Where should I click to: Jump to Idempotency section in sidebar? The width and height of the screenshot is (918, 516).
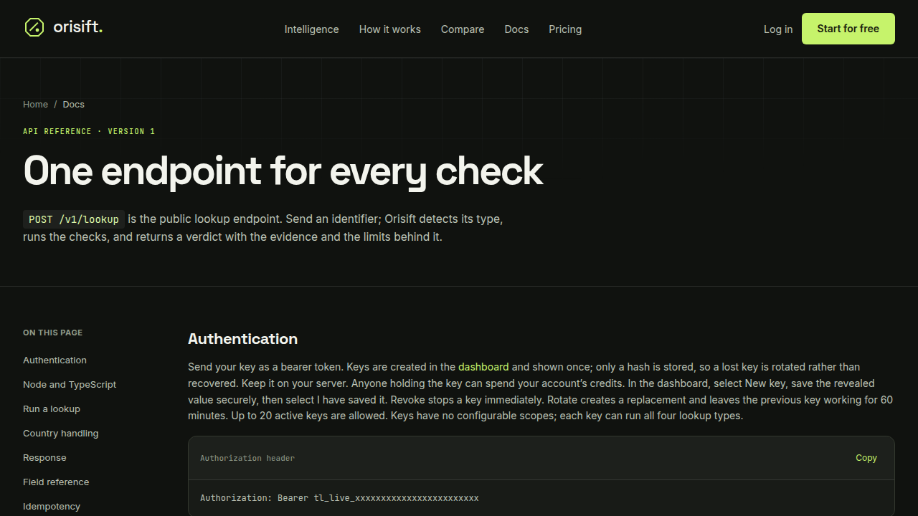52,507
